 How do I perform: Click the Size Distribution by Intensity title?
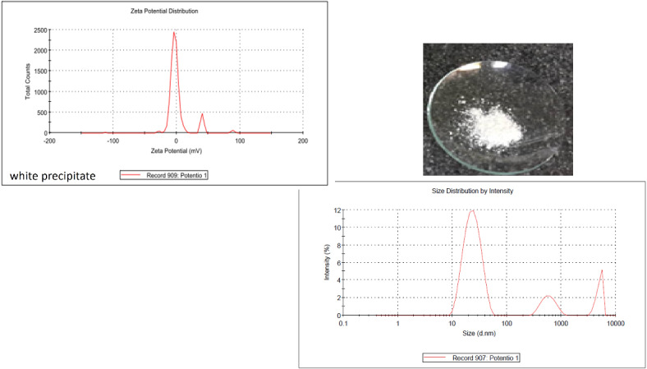[472, 191]
